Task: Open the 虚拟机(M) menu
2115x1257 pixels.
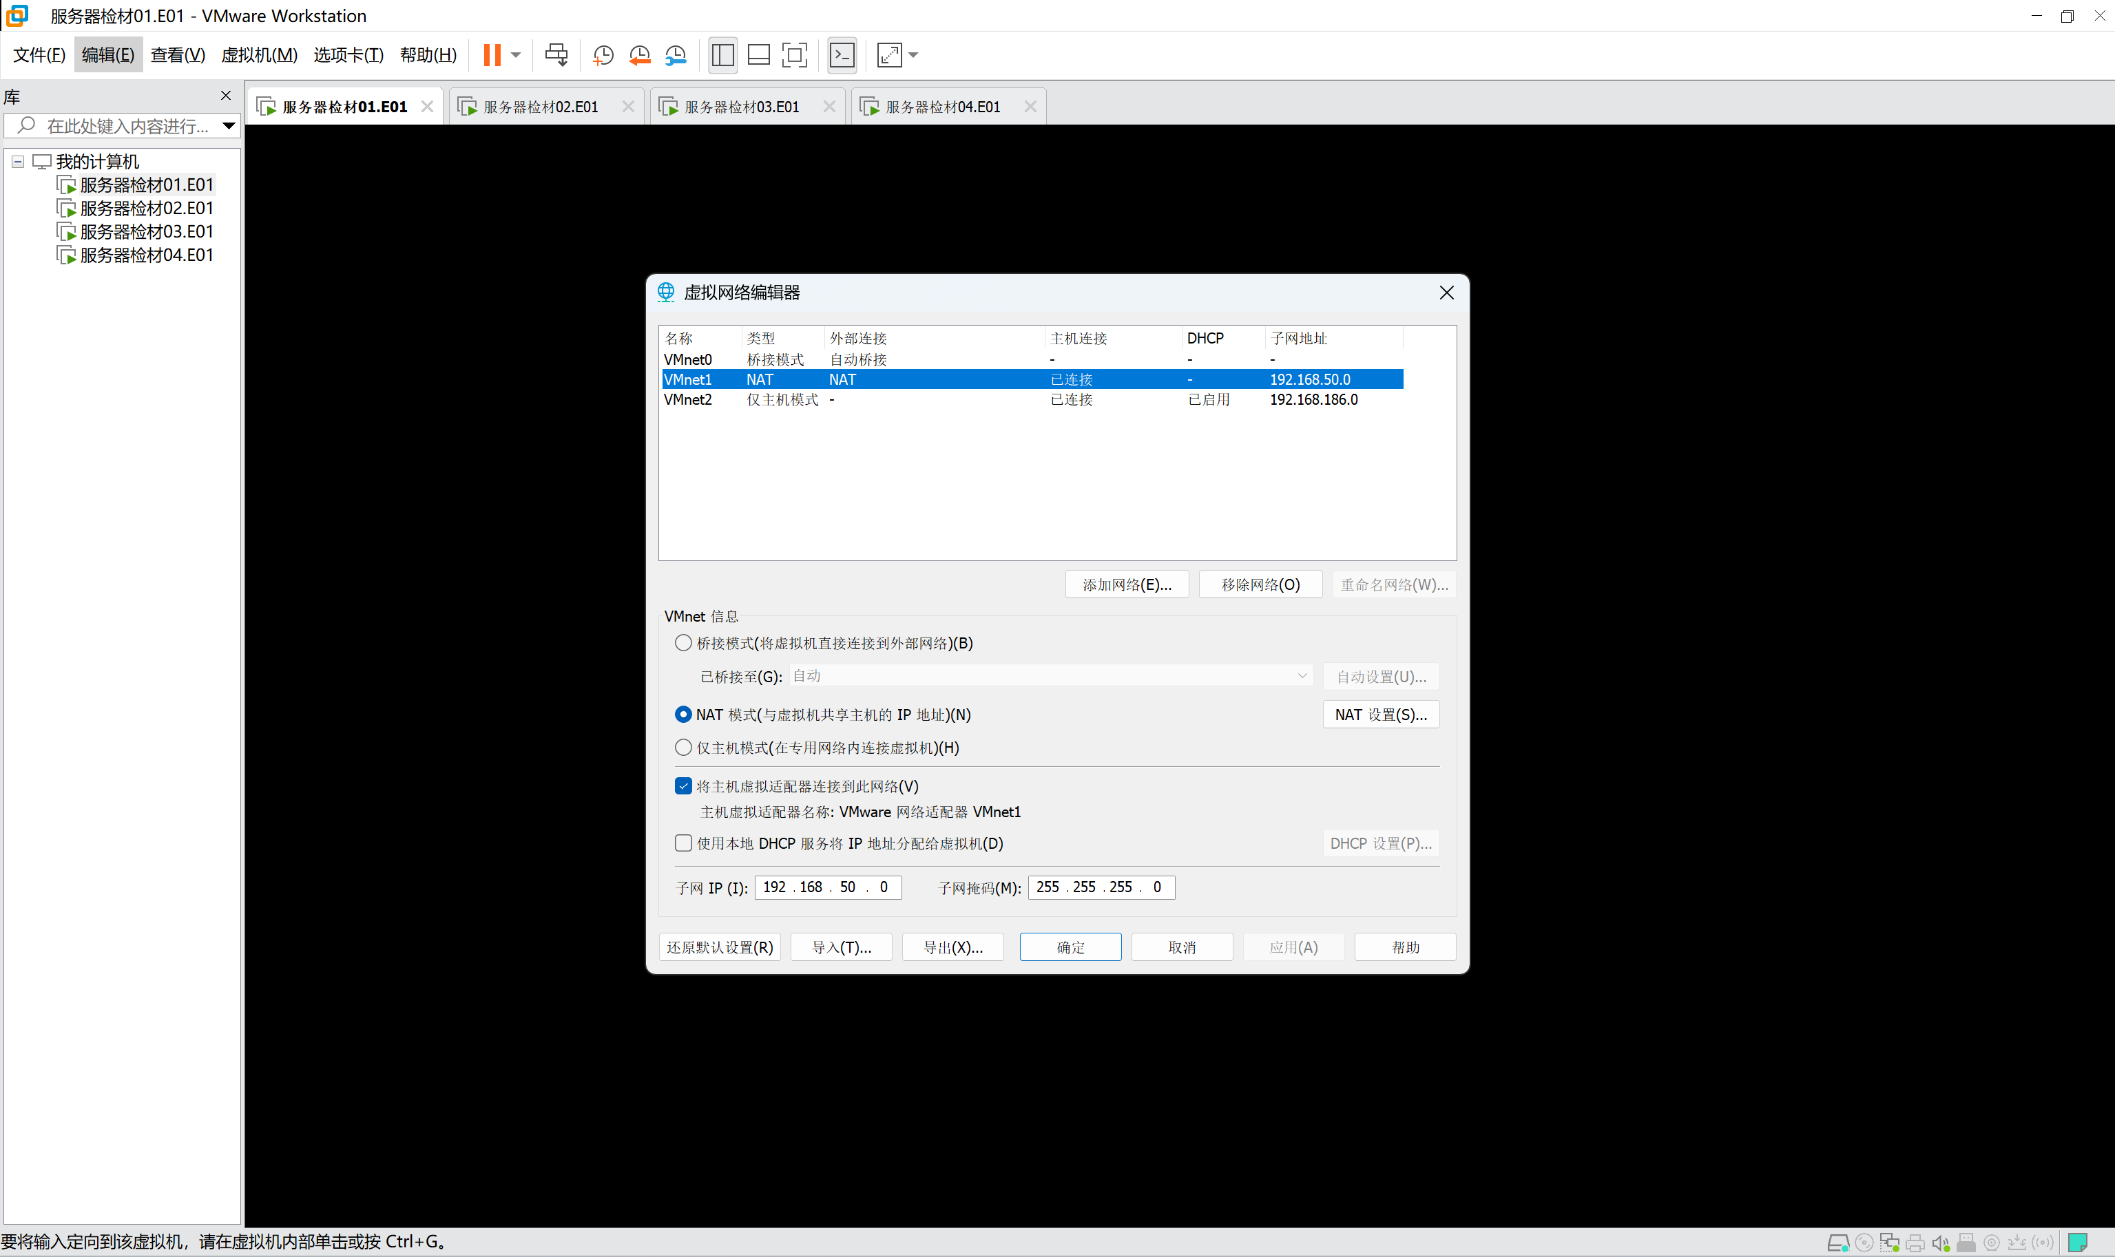Action: (258, 55)
